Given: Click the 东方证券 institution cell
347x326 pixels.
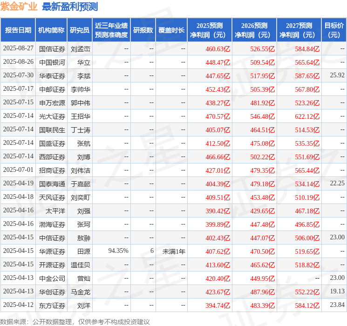Looking at the screenshot, I should tap(52, 306).
